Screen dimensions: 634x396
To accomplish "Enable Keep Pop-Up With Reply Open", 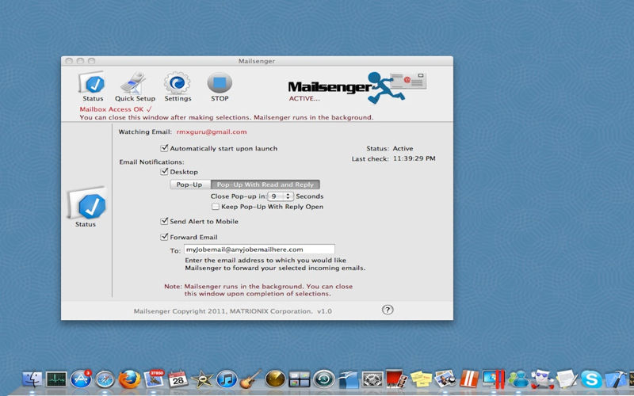I will tap(216, 207).
